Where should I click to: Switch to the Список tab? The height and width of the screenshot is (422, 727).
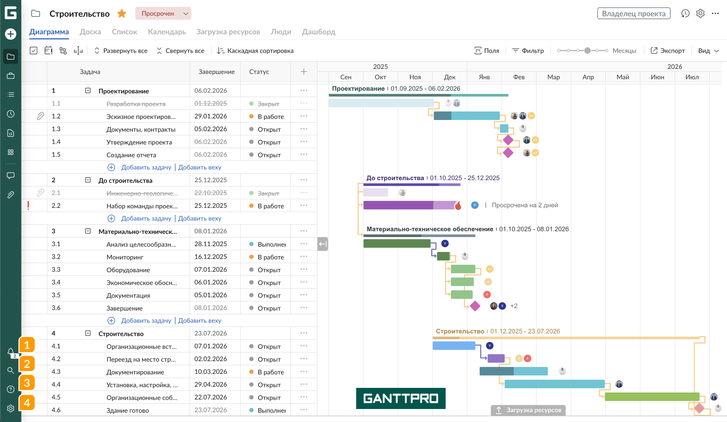[124, 32]
